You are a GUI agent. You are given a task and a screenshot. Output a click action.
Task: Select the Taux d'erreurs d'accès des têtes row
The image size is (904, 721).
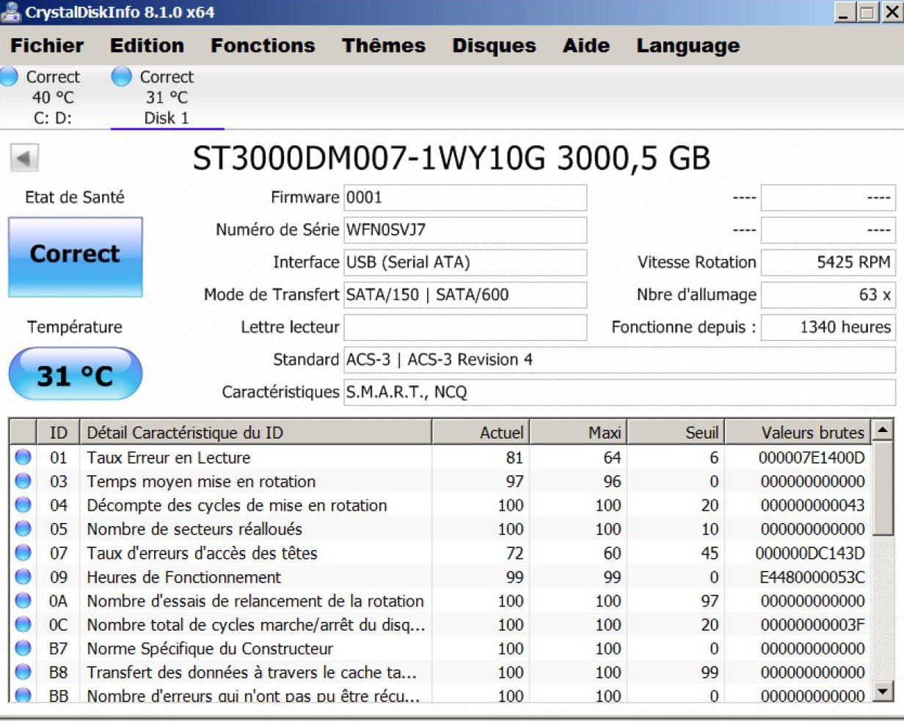pos(440,552)
